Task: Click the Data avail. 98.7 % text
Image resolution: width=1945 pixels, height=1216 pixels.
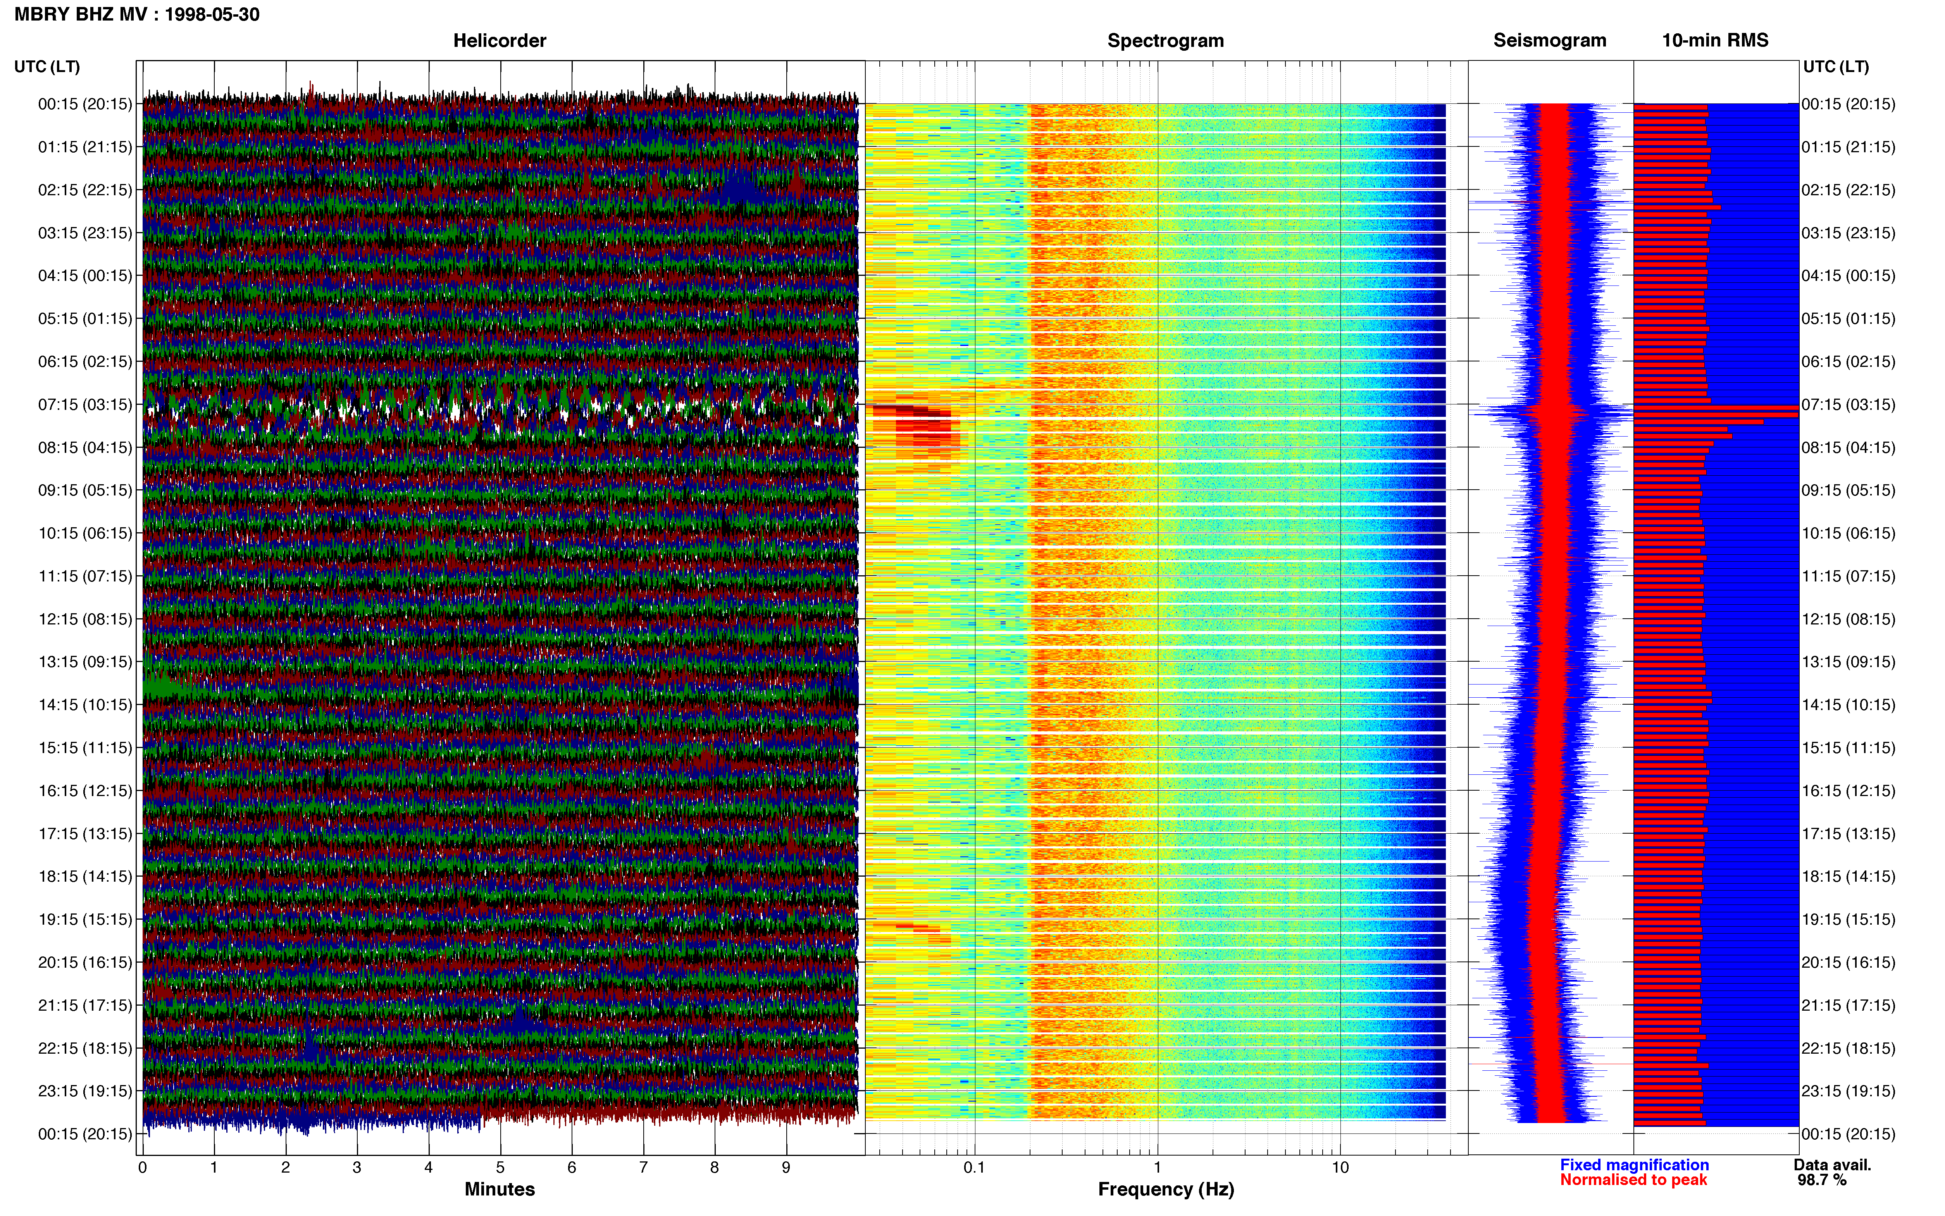Action: tap(1832, 1173)
